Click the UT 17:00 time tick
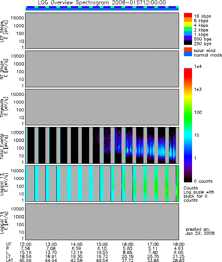222x262 pixels. point(153,244)
